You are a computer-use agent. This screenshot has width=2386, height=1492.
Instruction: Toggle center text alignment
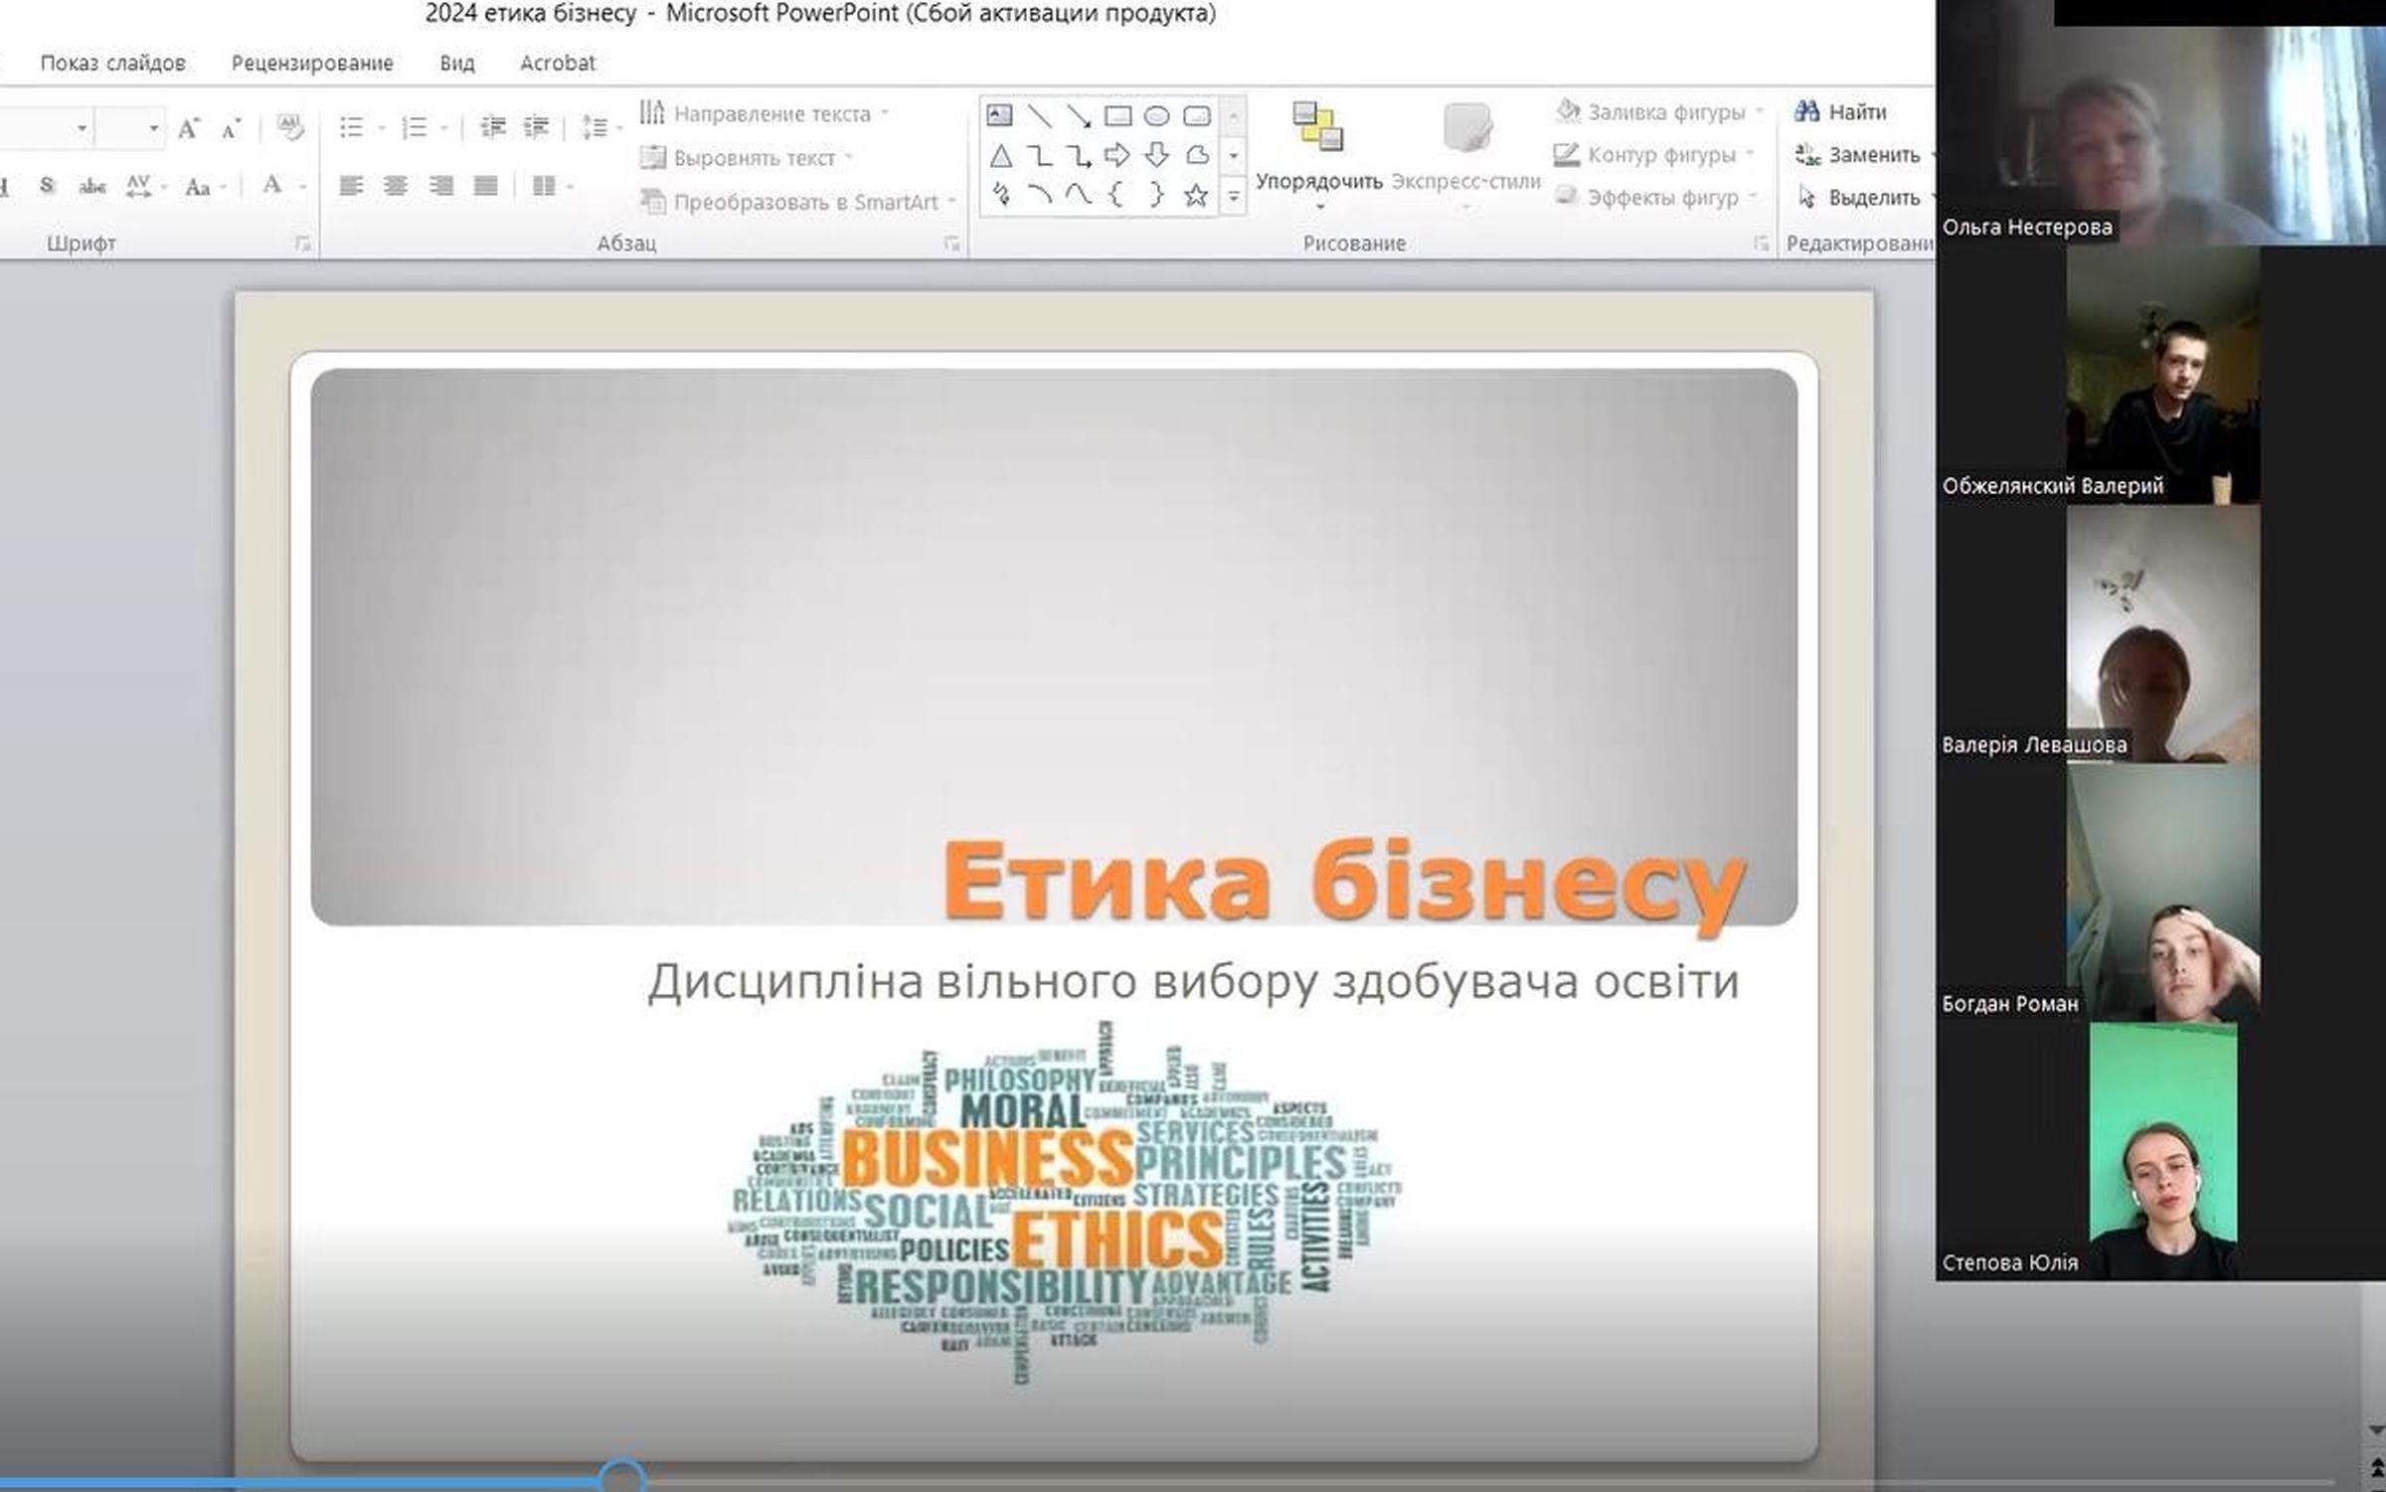(396, 186)
